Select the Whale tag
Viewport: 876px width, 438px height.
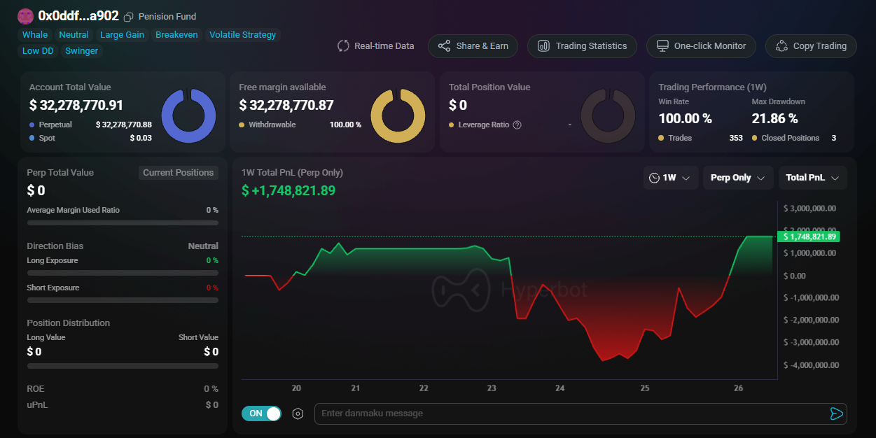click(35, 35)
